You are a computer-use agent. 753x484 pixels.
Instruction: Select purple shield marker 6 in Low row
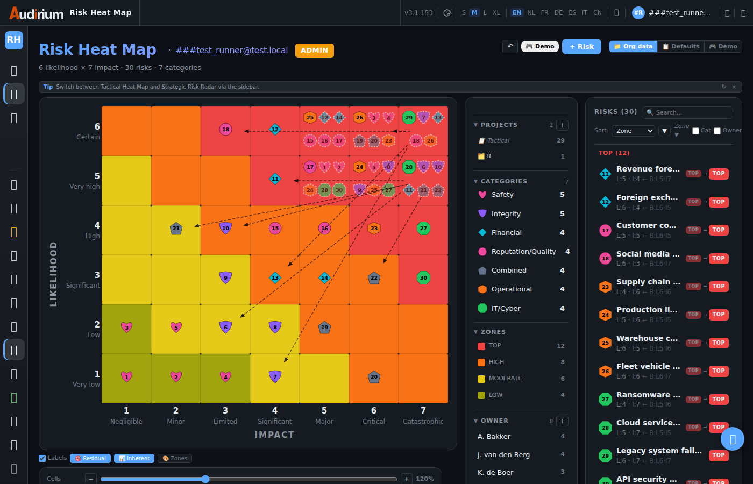(225, 327)
